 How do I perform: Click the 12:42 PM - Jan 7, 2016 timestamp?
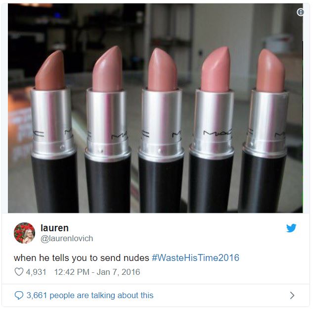click(x=97, y=272)
